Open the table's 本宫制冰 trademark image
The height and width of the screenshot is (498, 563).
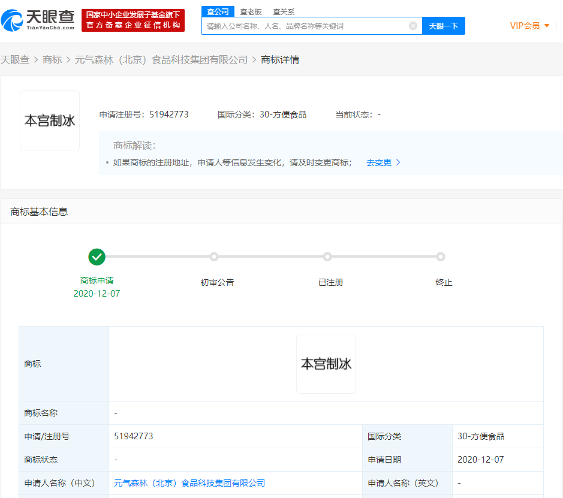(326, 364)
